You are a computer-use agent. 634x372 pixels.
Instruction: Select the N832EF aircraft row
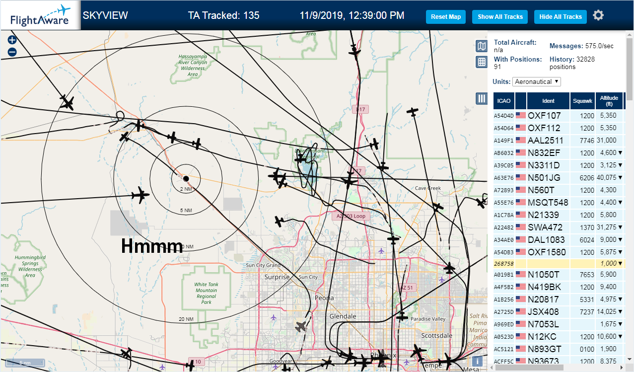click(560, 152)
